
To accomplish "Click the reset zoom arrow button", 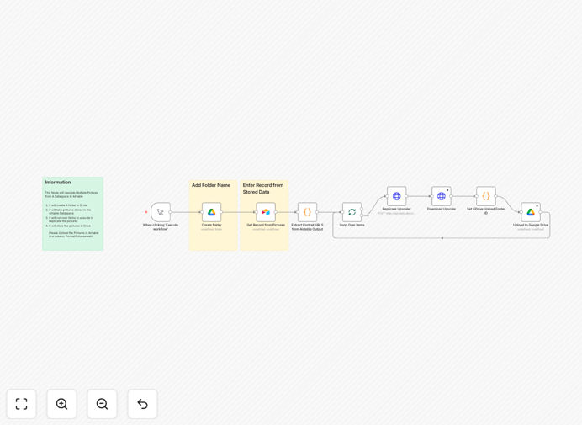I will (x=142, y=404).
